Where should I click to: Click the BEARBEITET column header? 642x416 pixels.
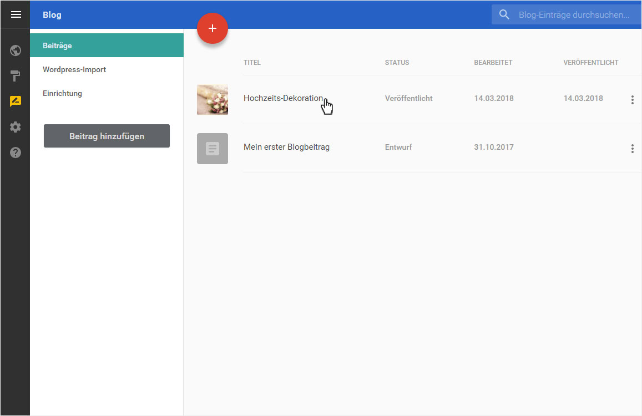coord(493,63)
